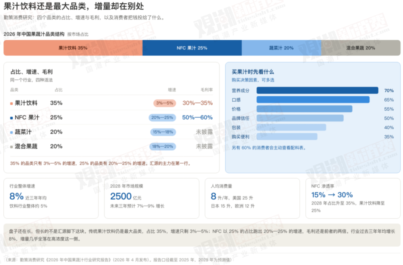
Task: Click the 混合果蔬 20% bar segment
Action: (x=361, y=48)
